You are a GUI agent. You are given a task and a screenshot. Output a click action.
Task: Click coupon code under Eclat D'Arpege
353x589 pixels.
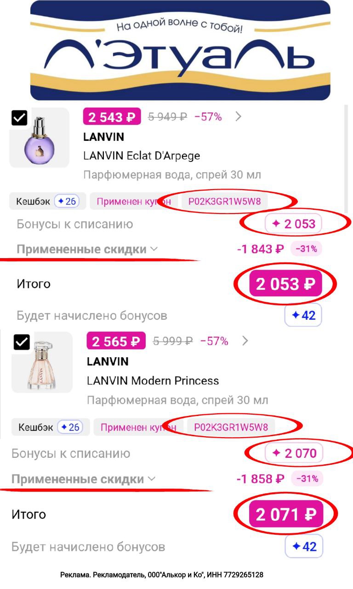[225, 201]
